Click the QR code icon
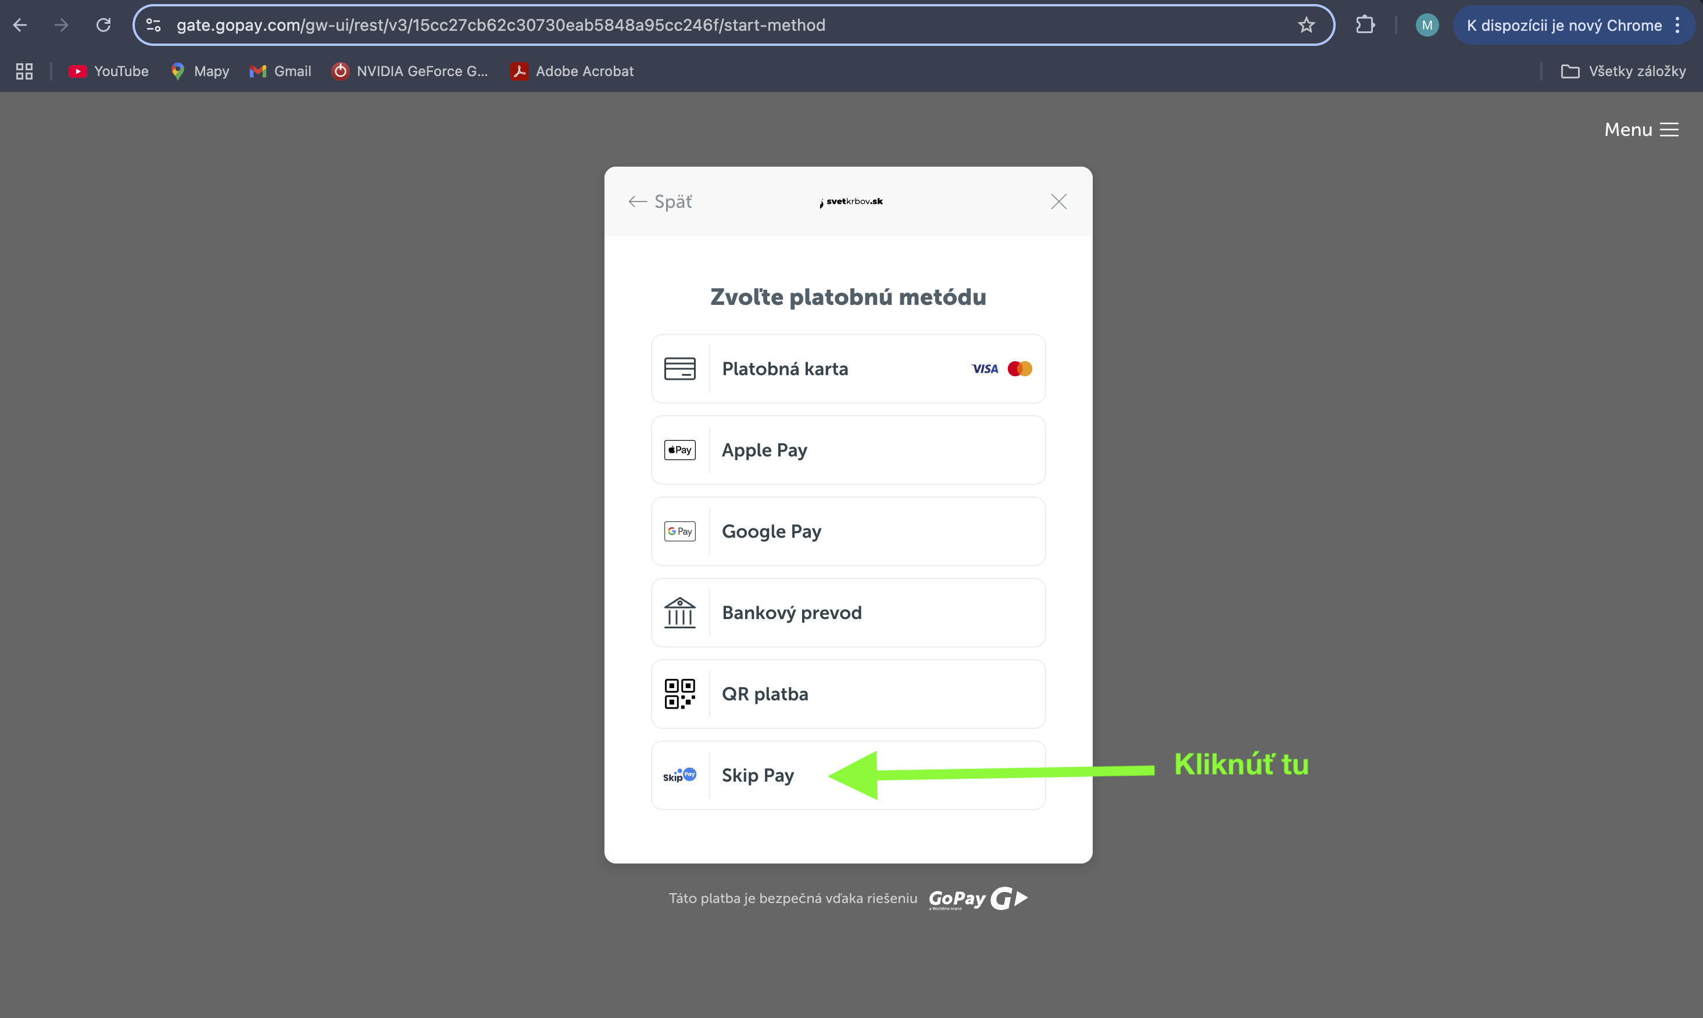Screen dimensions: 1703x1018 click(x=679, y=694)
